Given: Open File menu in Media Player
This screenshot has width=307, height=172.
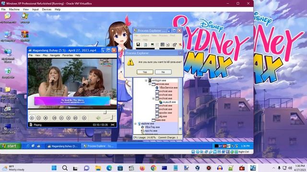Looking at the screenshot, I should click(x=31, y=55).
